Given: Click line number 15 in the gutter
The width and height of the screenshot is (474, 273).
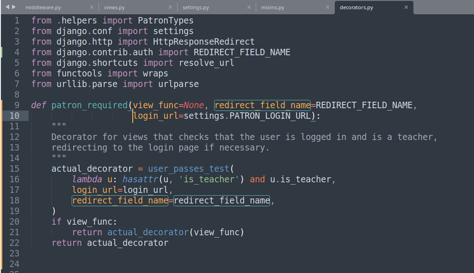Looking at the screenshot, I should pos(15,169).
